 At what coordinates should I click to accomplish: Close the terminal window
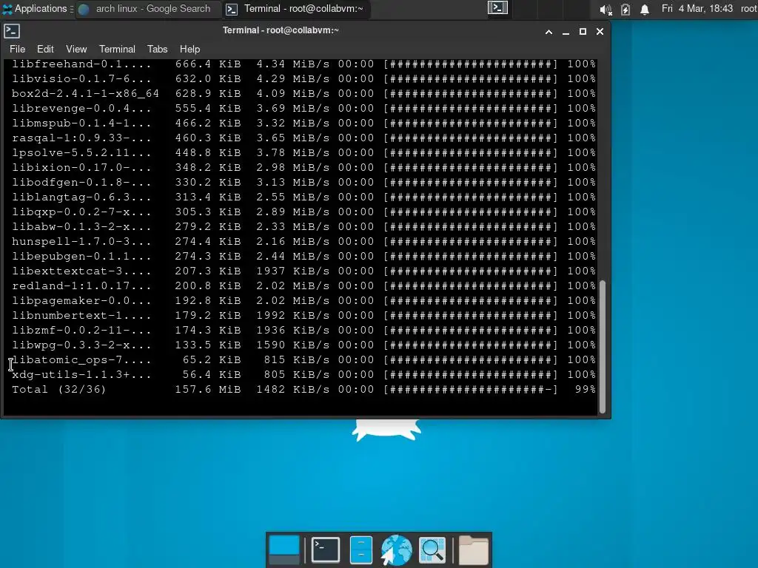(x=600, y=32)
